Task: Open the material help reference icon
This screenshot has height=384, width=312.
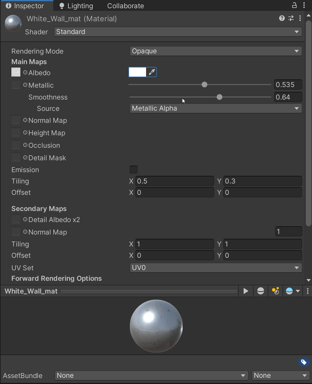Action: 282,18
